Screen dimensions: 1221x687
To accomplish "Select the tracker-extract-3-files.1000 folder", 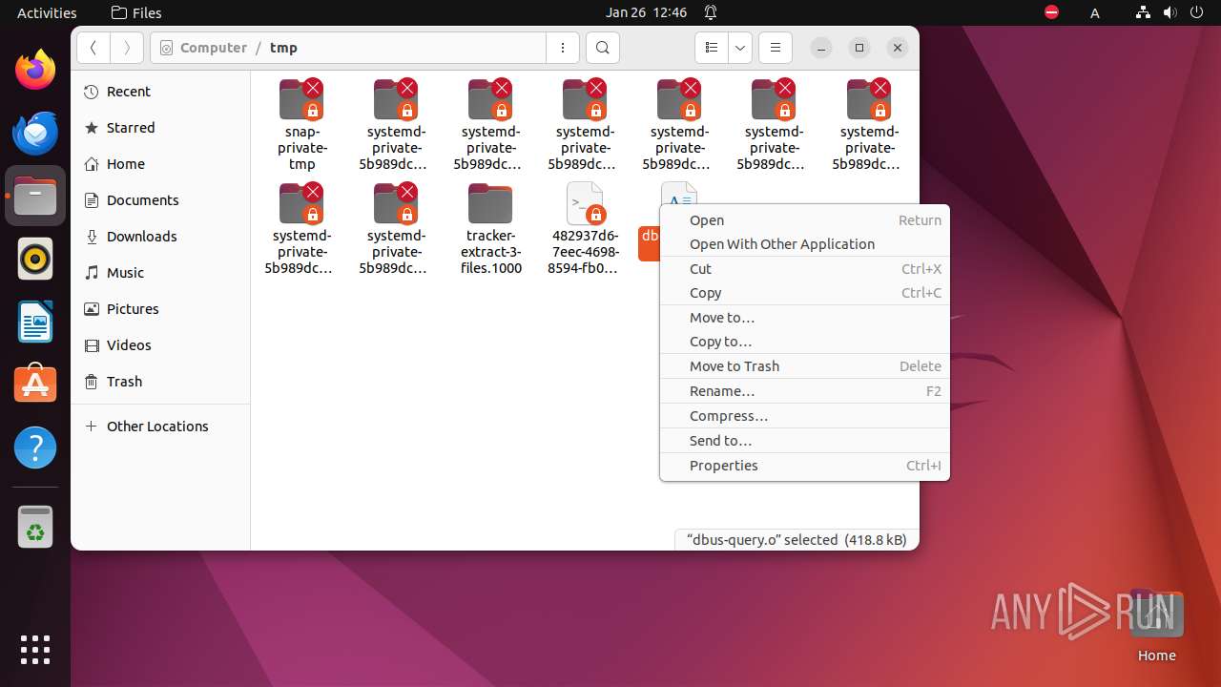I will click(490, 227).
